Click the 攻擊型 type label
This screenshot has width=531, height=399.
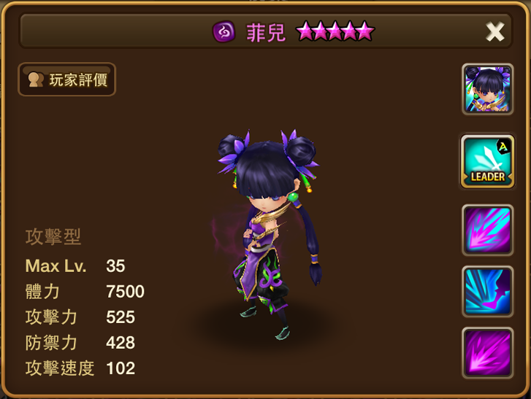(53, 236)
